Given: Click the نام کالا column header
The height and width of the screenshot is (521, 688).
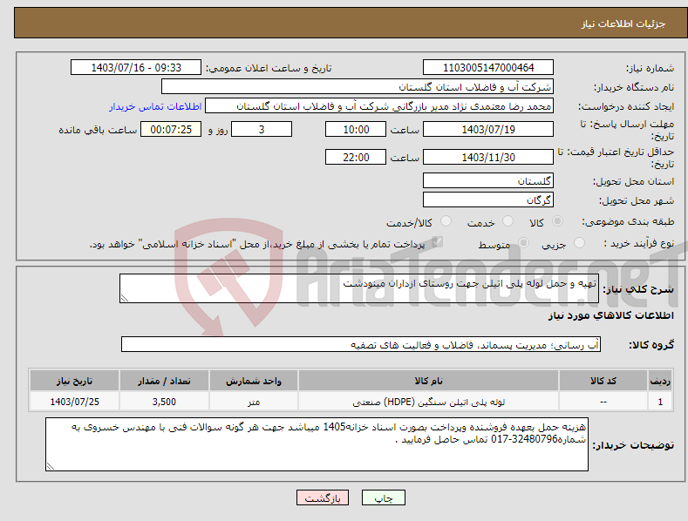Looking at the screenshot, I should coord(428,381).
